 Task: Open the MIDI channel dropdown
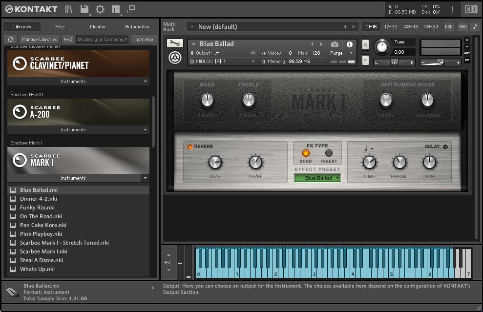click(x=253, y=62)
